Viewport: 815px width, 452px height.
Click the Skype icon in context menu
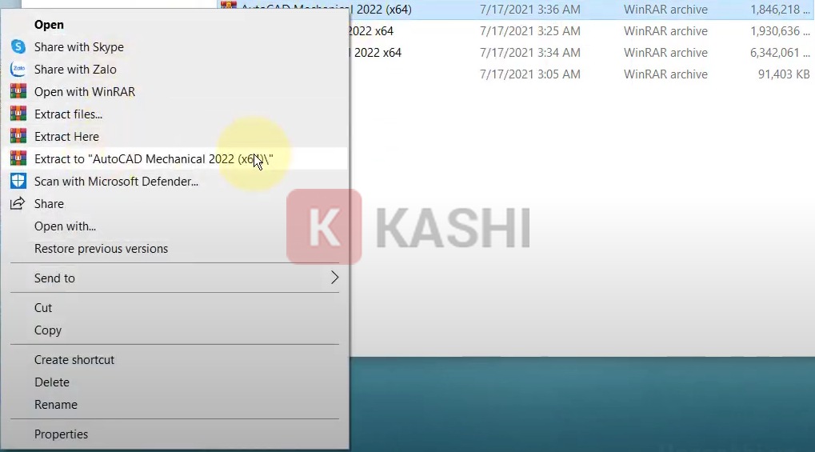point(18,47)
